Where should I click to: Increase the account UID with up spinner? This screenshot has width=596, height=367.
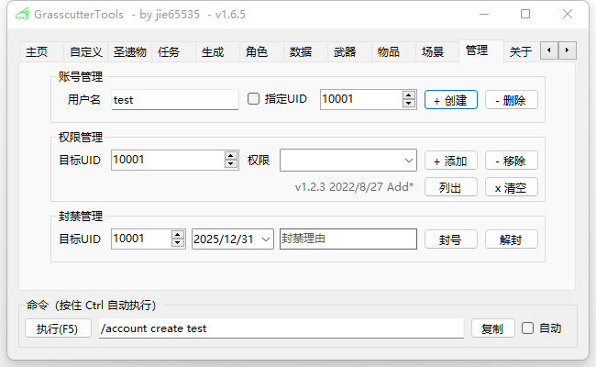(409, 95)
